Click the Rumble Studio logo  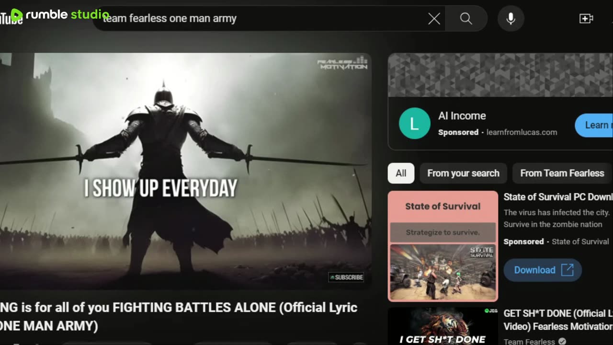click(x=60, y=14)
